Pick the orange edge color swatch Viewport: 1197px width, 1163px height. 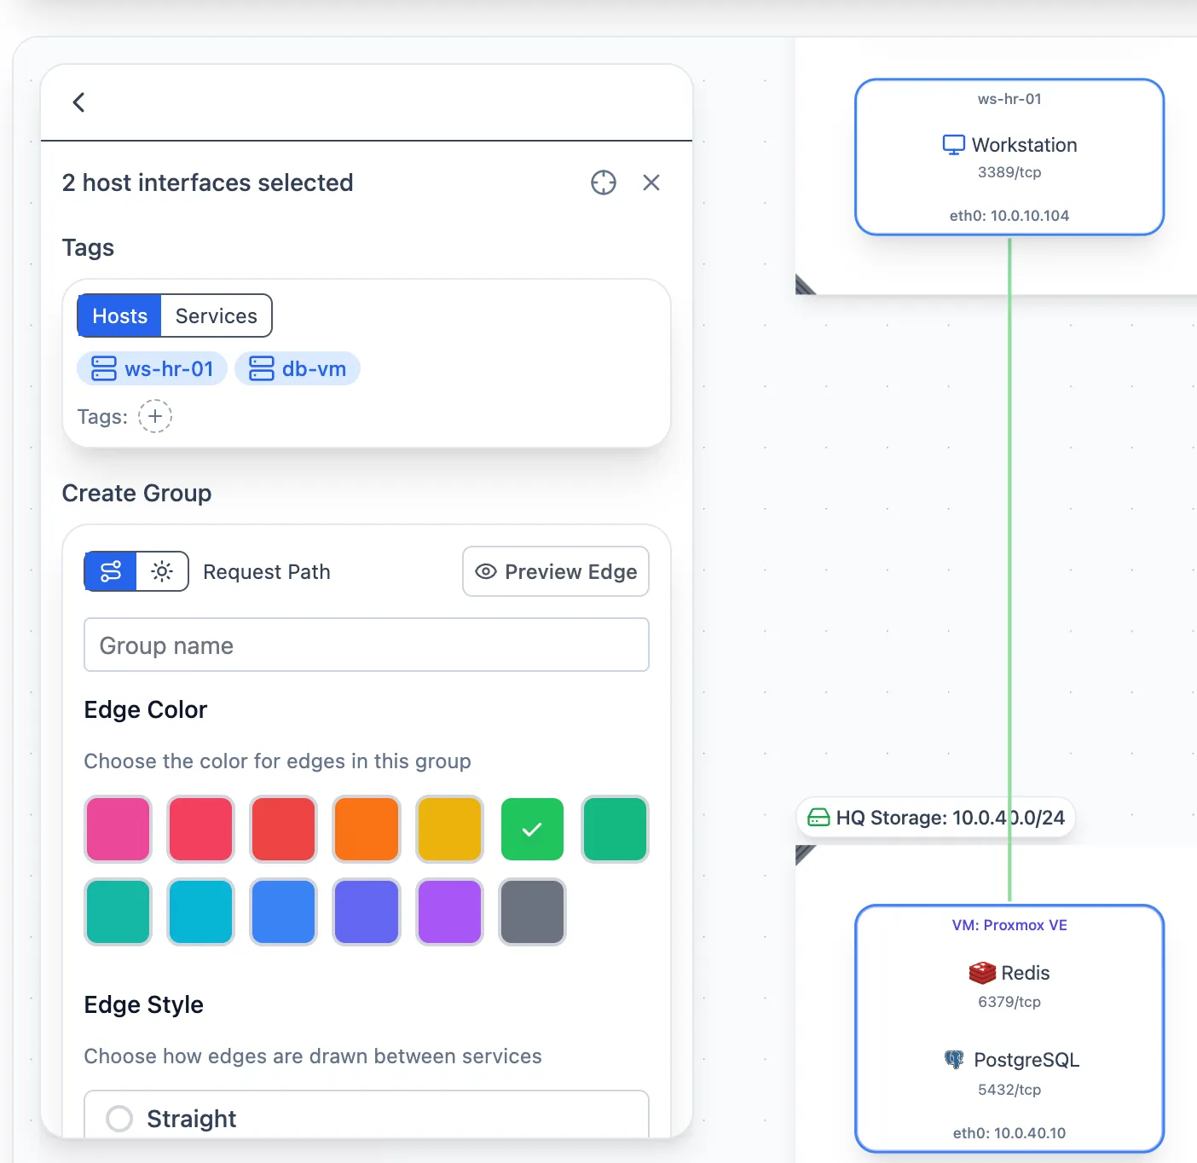coord(367,829)
